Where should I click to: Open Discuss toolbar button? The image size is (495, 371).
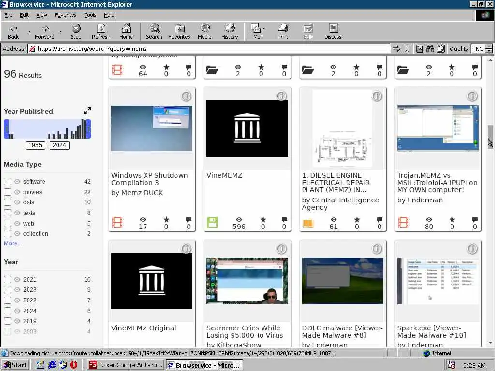pyautogui.click(x=333, y=31)
